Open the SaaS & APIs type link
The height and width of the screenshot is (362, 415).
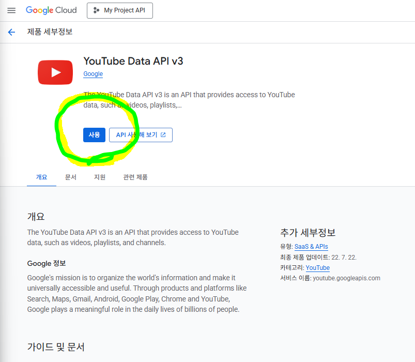311,247
